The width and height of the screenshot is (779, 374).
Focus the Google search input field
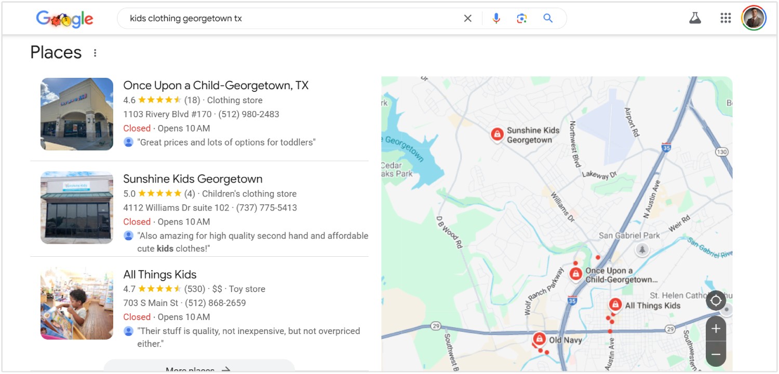click(291, 19)
